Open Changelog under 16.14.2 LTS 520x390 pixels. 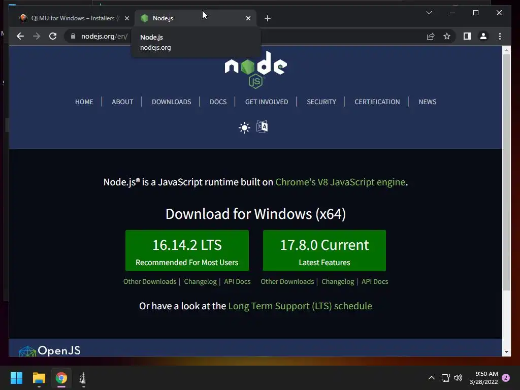pyautogui.click(x=200, y=281)
